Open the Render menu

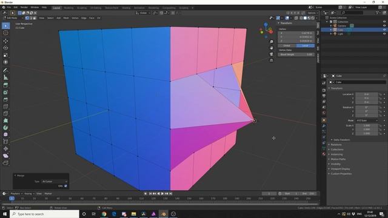(24, 7)
